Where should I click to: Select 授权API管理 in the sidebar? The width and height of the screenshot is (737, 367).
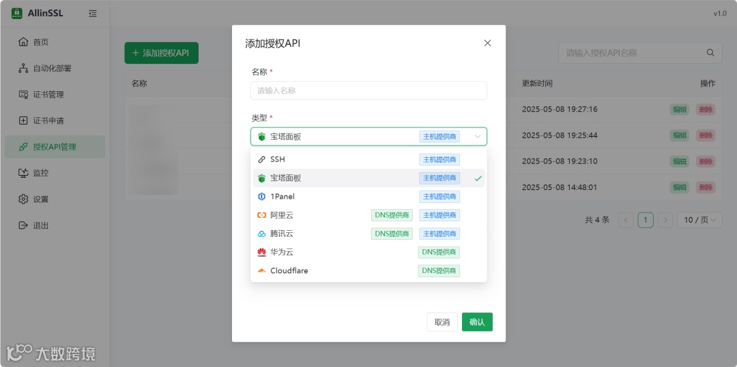tap(55, 146)
